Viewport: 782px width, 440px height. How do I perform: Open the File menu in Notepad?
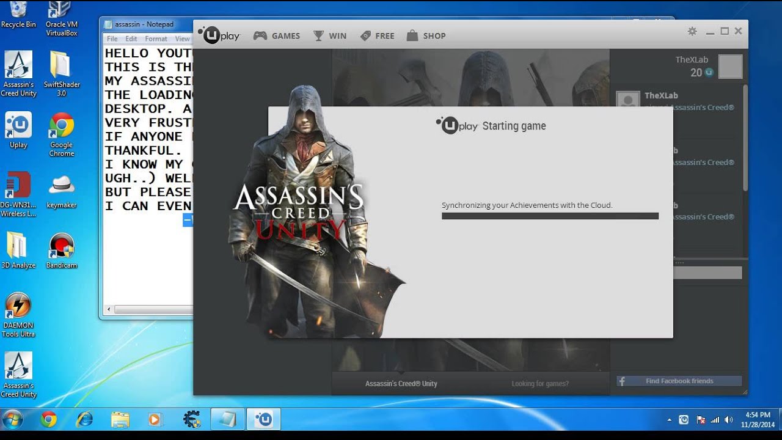tap(112, 38)
